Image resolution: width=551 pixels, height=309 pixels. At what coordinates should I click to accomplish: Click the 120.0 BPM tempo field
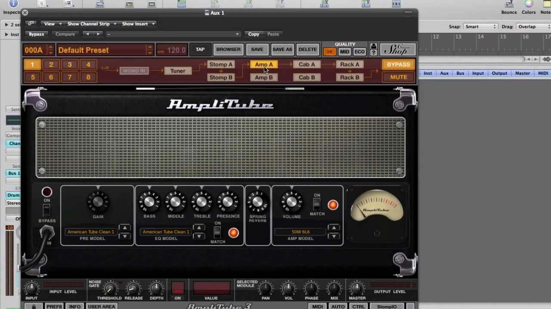[172, 50]
